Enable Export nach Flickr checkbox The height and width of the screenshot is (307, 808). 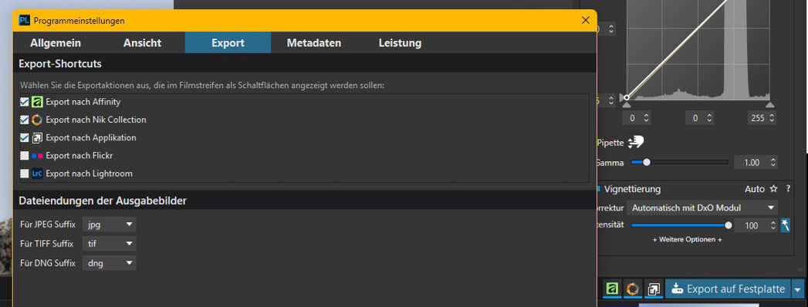pyautogui.click(x=24, y=156)
